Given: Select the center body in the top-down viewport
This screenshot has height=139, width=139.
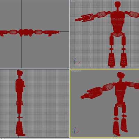Looking at the screenshot, I should [26, 32].
